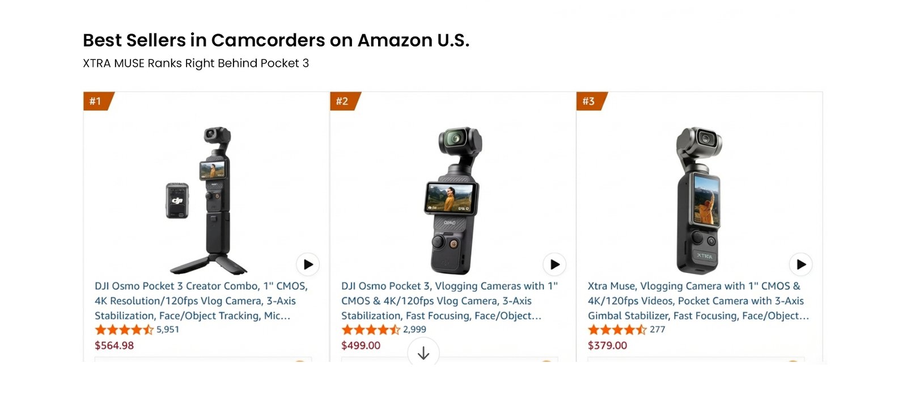Click the #2 bestseller rank badge
Viewport: 907px width, 397px height.
(343, 101)
